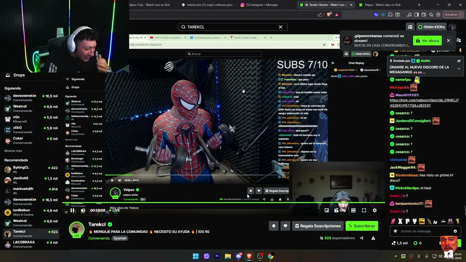The width and height of the screenshot is (466, 262).
Task: Click the Spanish language tag
Action: (x=120, y=238)
